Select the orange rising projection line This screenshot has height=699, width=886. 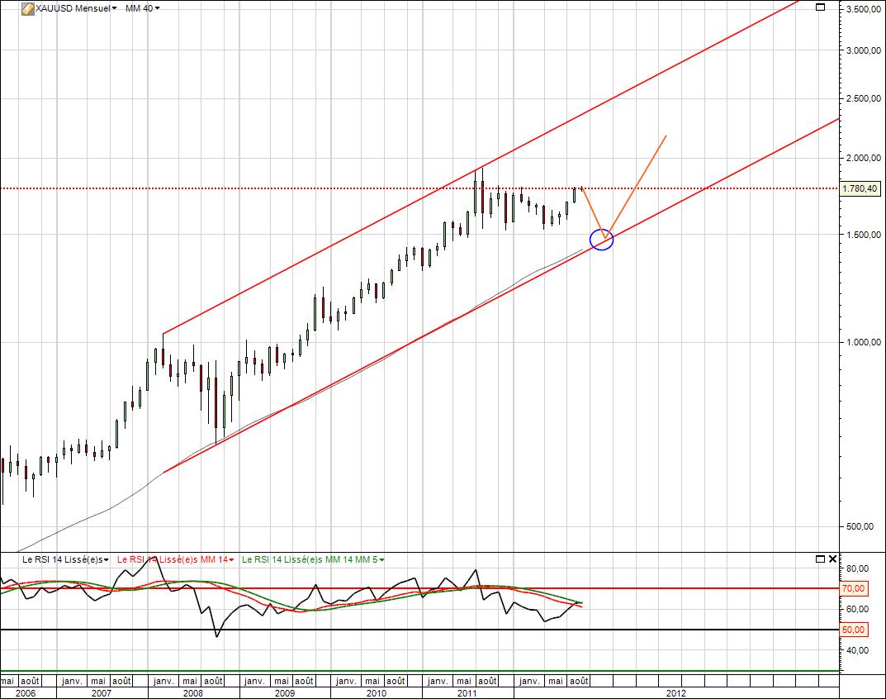637,186
